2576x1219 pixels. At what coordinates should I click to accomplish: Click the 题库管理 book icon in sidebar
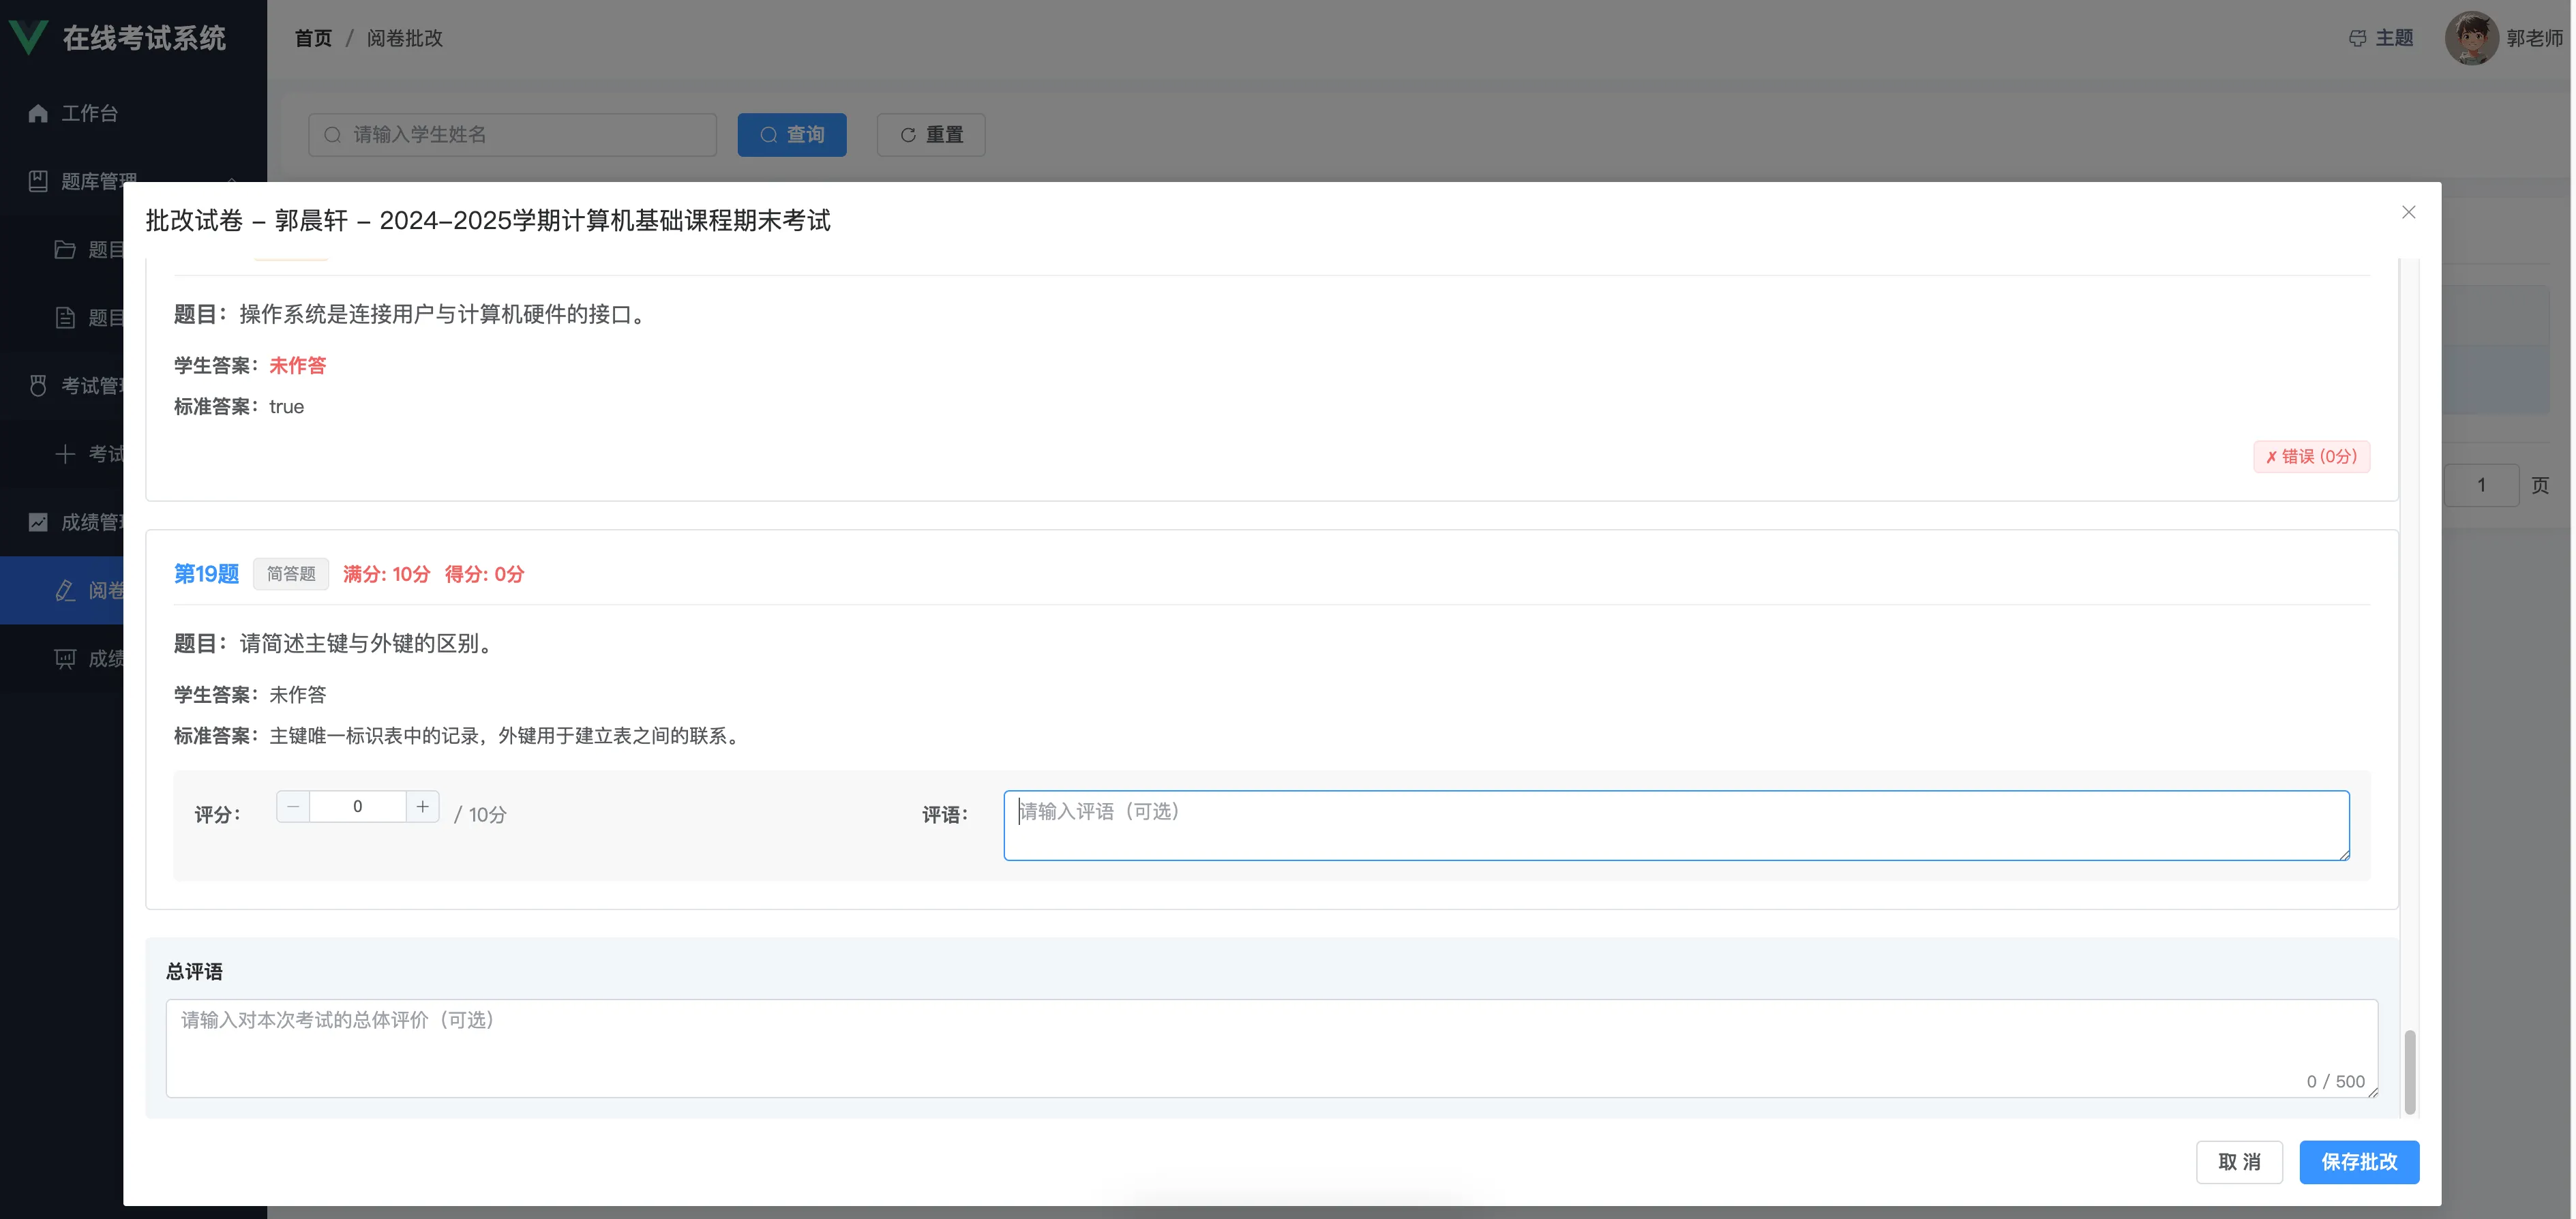coord(38,181)
